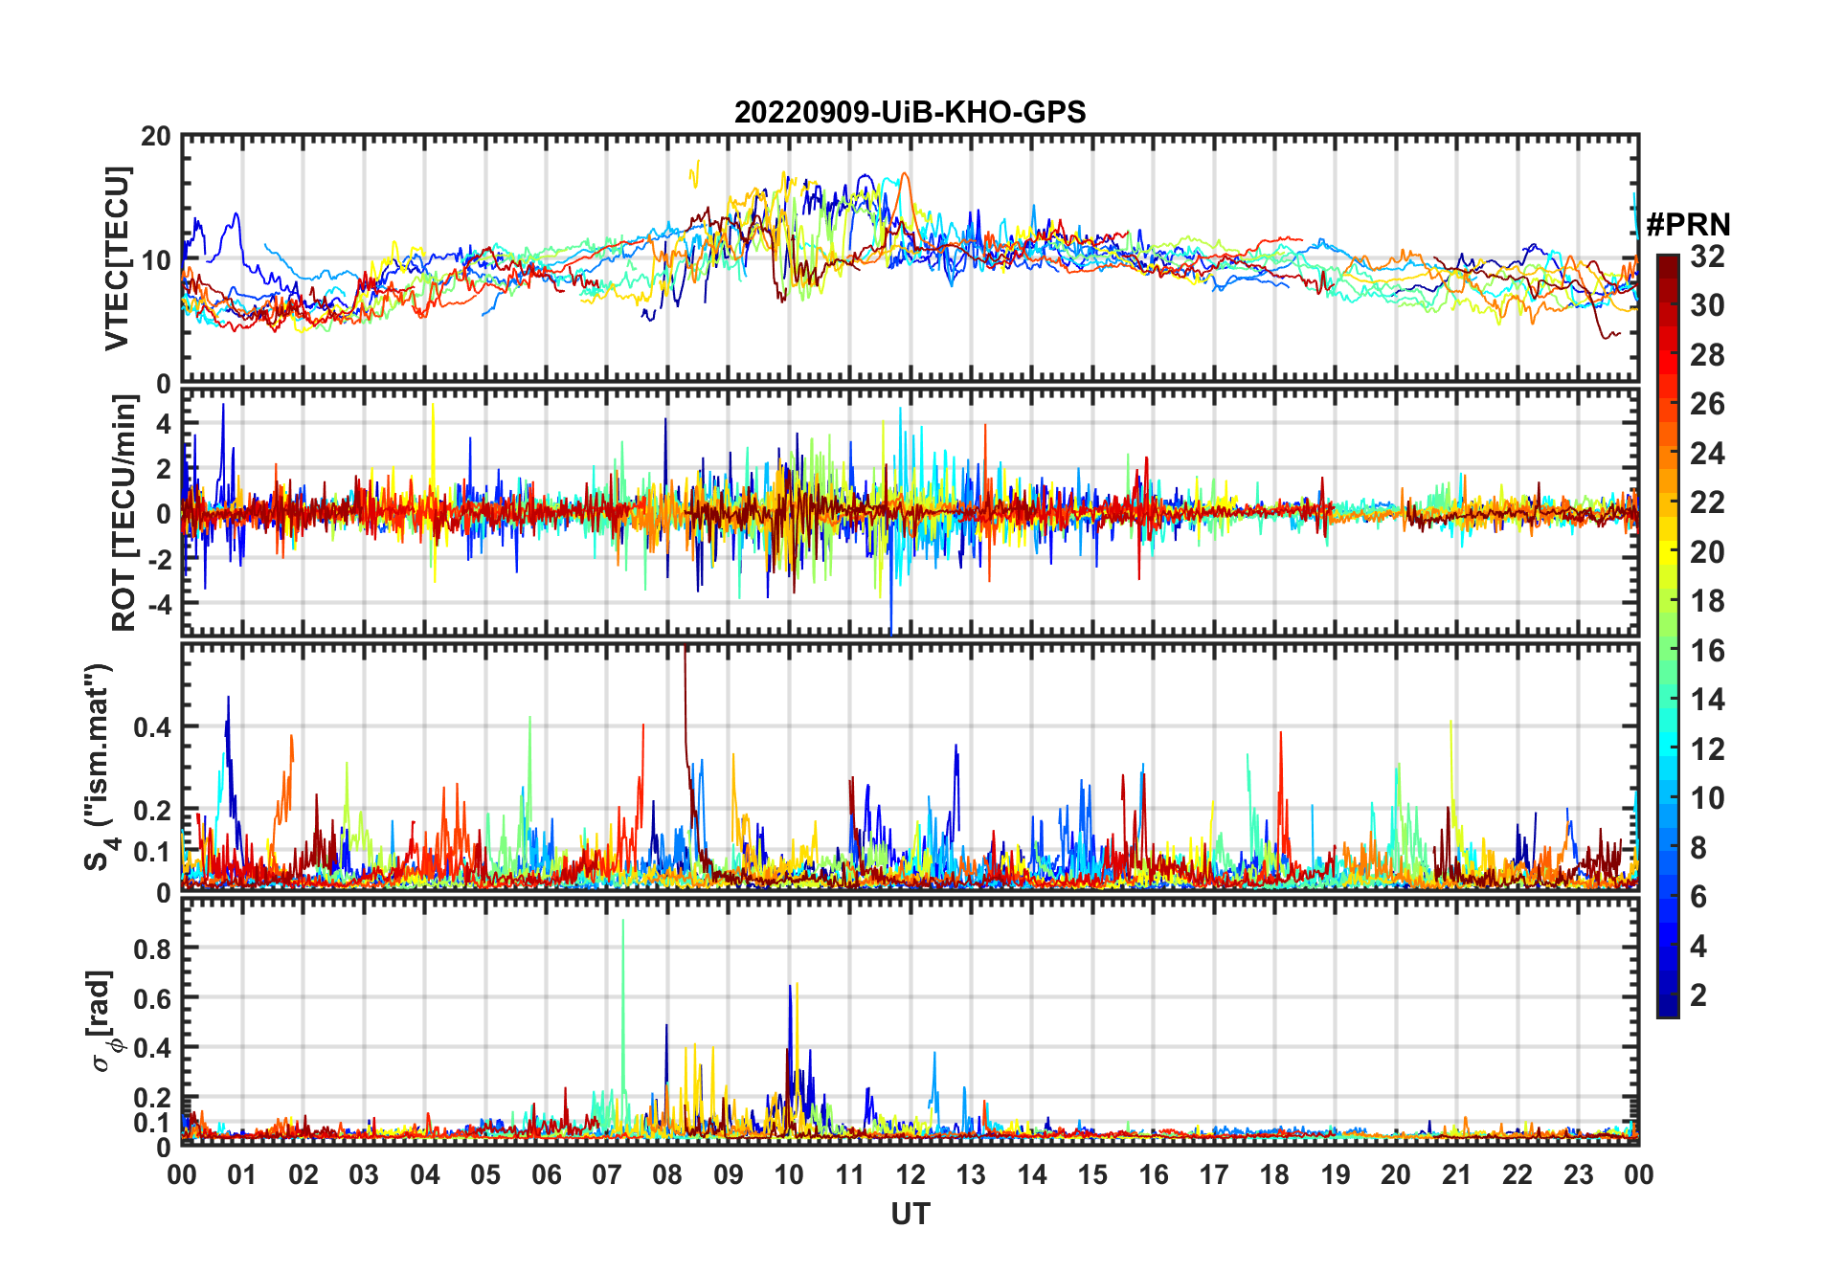Click x-axis tick label 04
1821x1273 pixels.
[425, 1174]
